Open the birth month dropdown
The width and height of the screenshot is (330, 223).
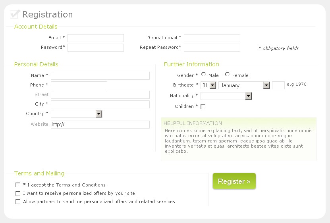266,85
